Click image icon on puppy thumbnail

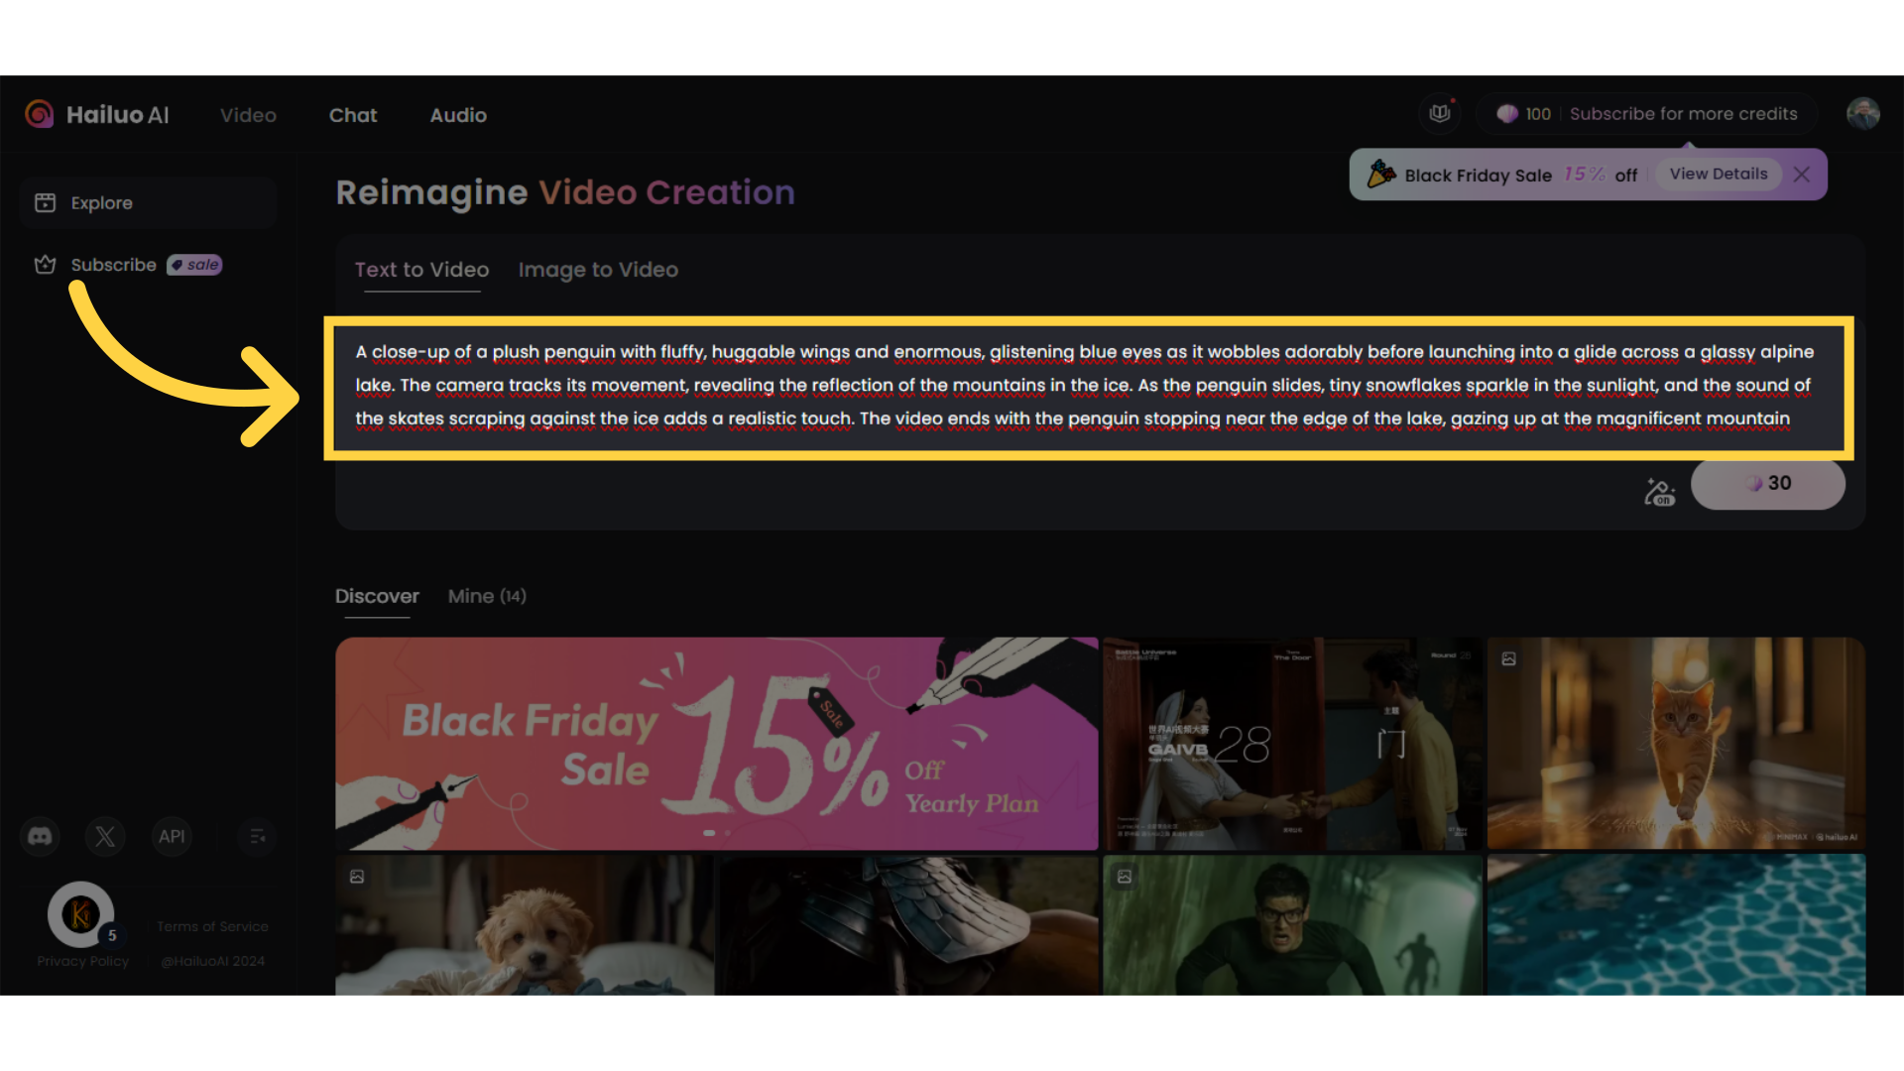[357, 877]
